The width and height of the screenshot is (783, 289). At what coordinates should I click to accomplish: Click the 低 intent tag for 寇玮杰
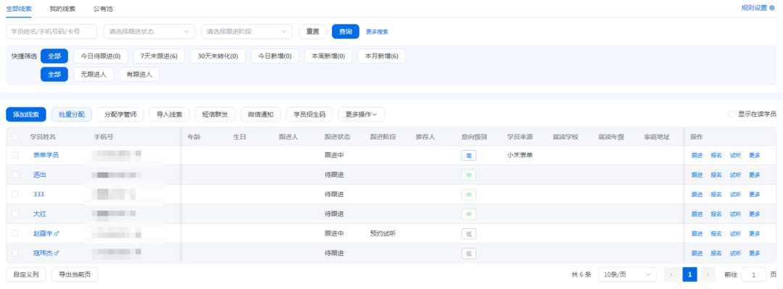coord(468,253)
